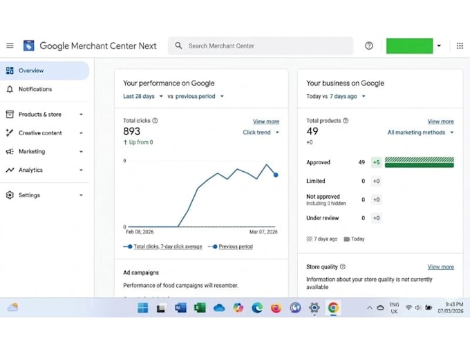This screenshot has width=470, height=352.
Task: Expand the Products & store menu
Action: click(x=81, y=115)
